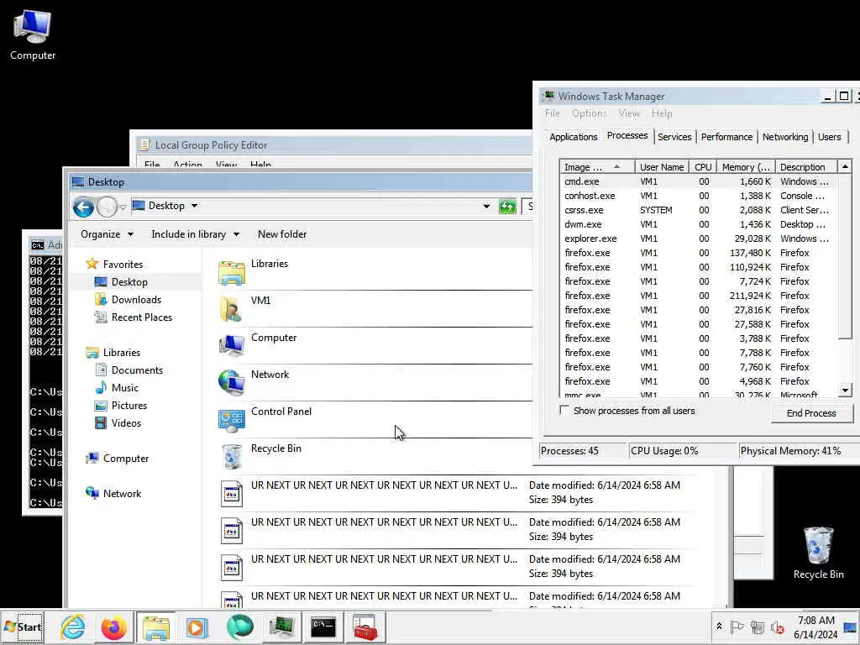
Task: Select Network in the navigation pane
Action: (x=113, y=494)
